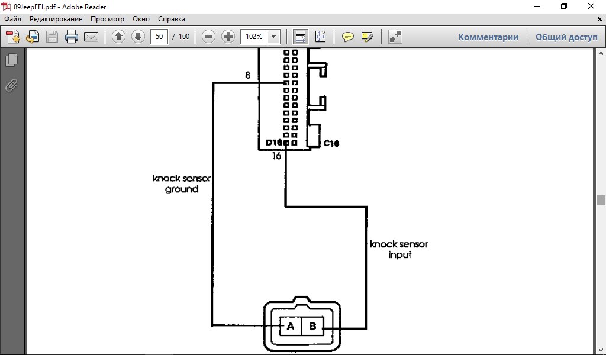Zoom out with the minus button
606x355 pixels.
208,37
